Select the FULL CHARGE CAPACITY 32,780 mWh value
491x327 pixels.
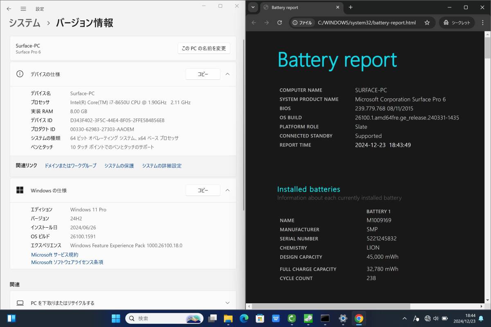tap(383, 269)
